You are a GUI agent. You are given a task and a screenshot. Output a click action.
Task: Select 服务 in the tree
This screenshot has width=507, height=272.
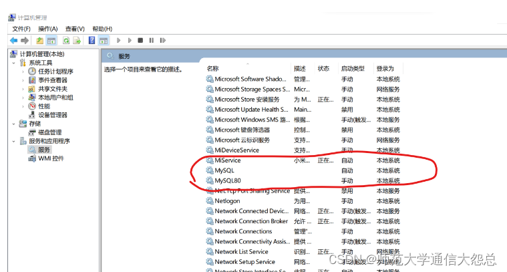44,150
